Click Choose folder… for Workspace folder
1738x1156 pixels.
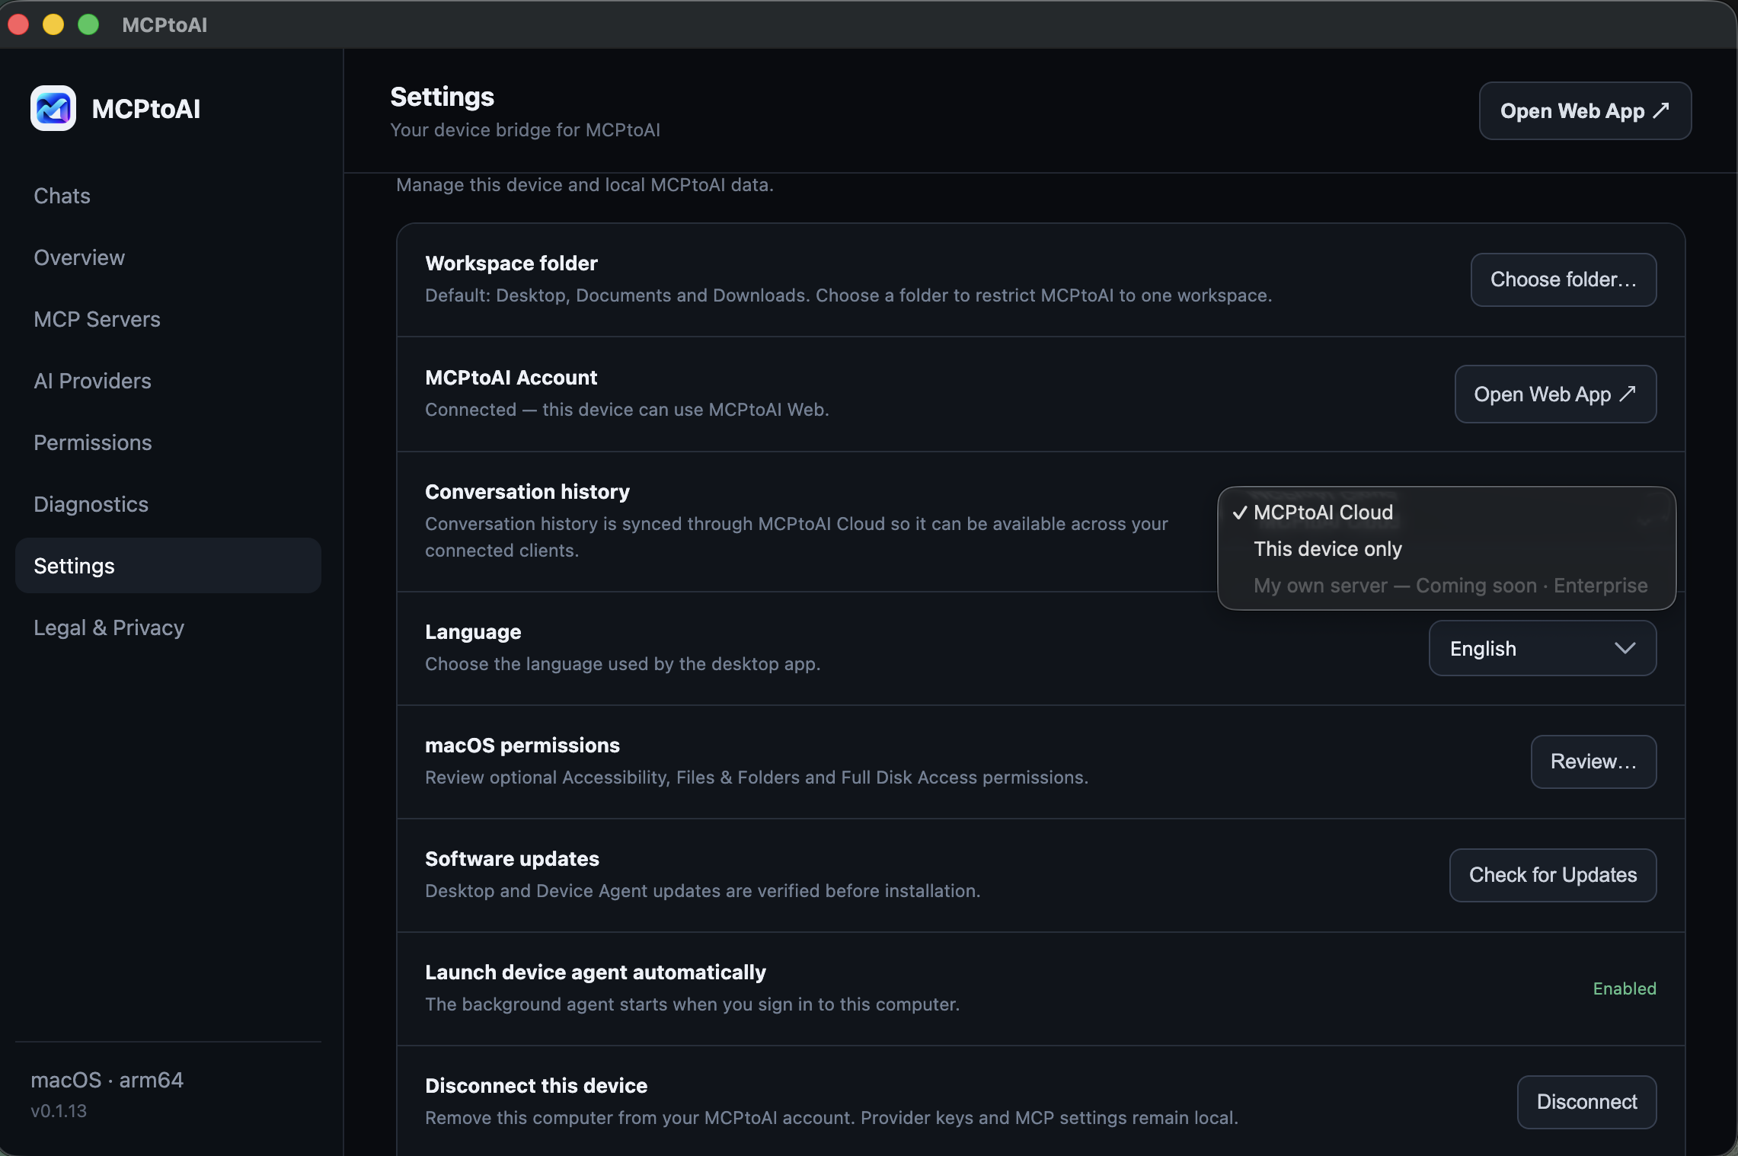pos(1563,279)
